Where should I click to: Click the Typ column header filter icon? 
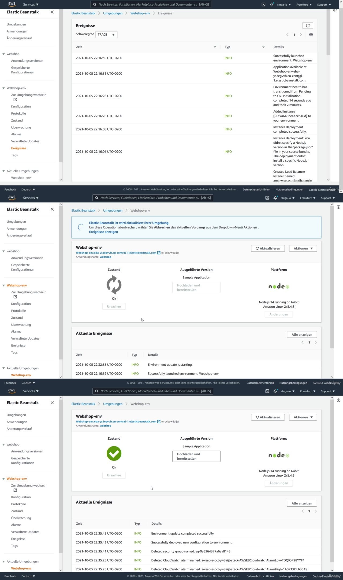coord(263,47)
